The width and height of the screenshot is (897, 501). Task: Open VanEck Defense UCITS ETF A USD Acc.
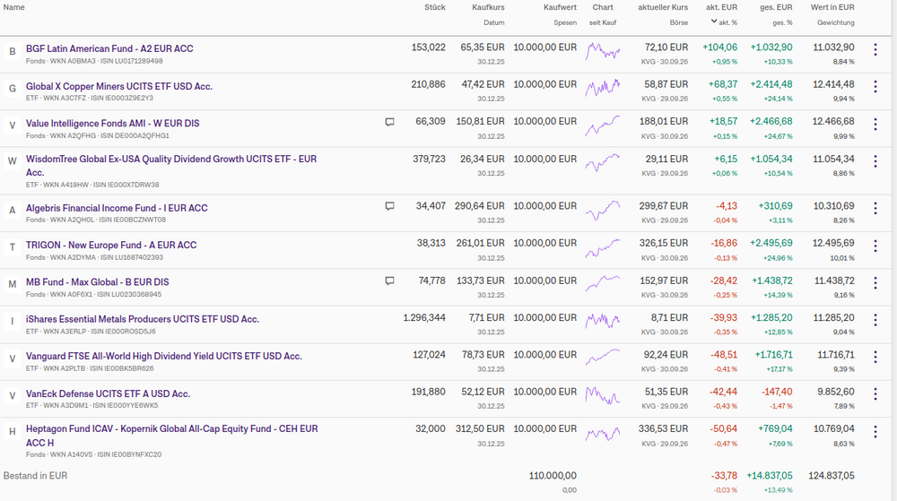click(108, 393)
